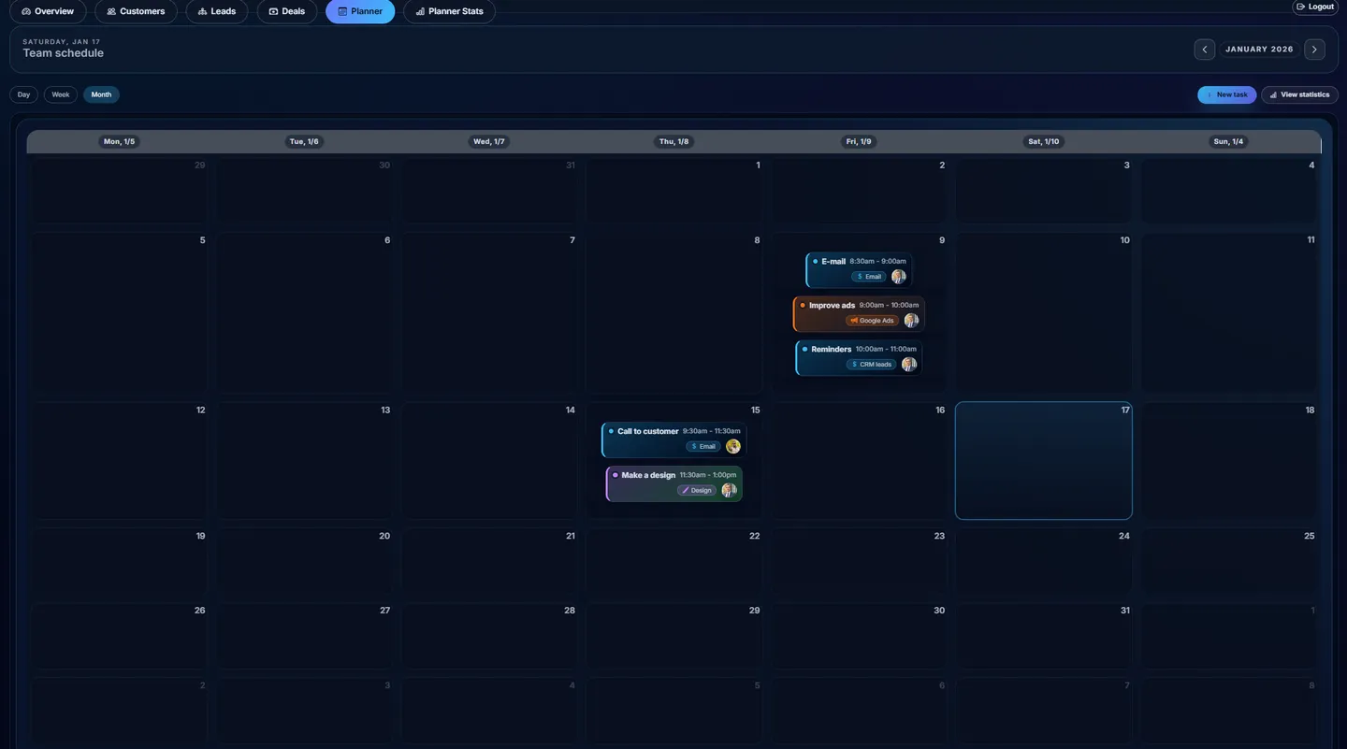
Task: Select the Planner tab
Action: [x=360, y=11]
